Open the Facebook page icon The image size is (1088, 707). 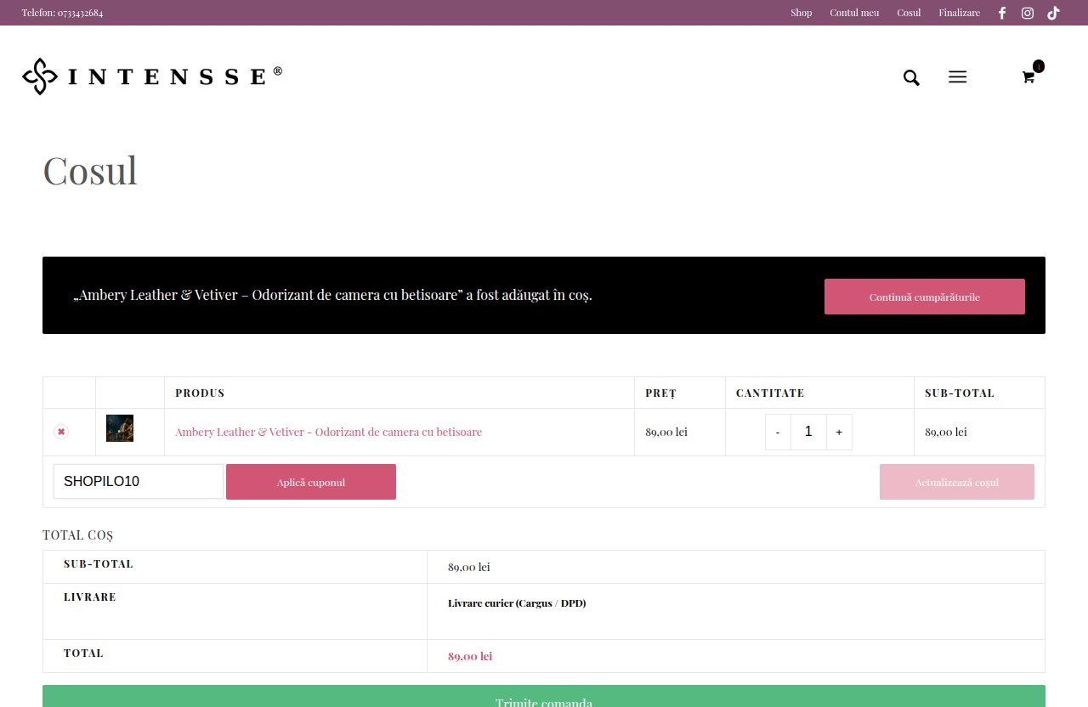click(1002, 13)
